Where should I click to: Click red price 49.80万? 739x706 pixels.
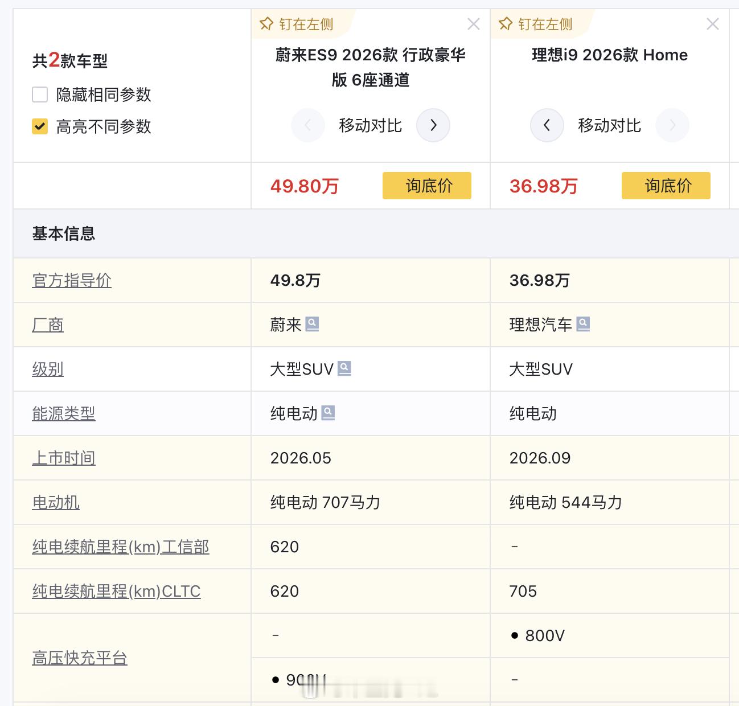coord(305,186)
